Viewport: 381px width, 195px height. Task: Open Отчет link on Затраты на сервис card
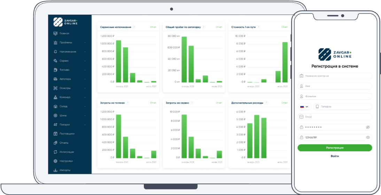coord(219,103)
